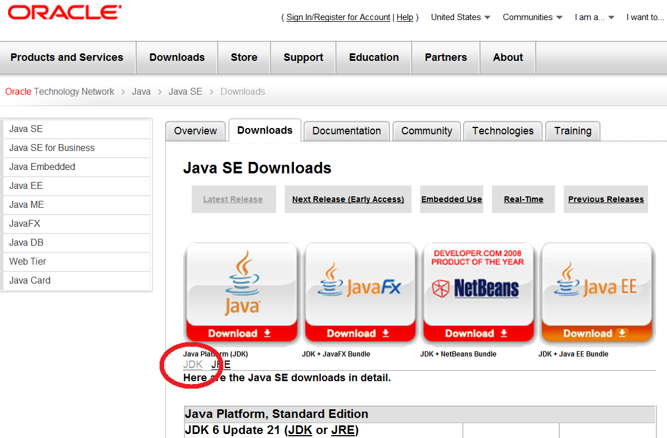Open JavaFX in the sidebar

tap(76, 224)
